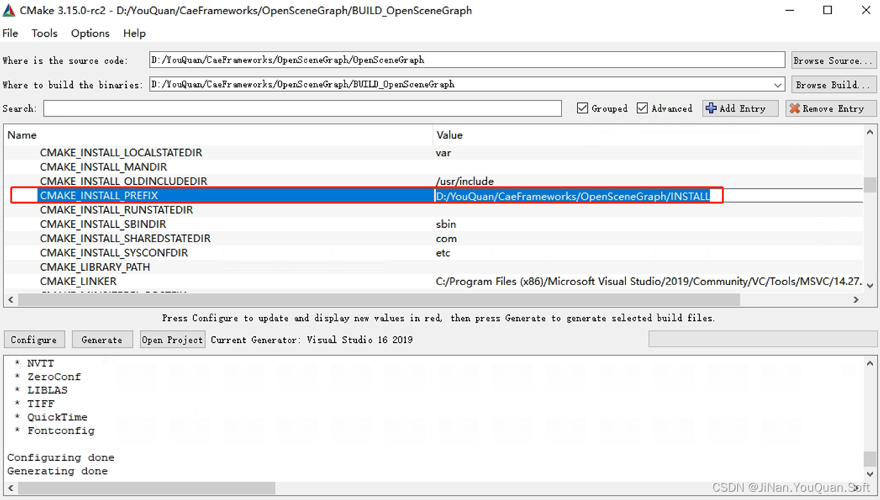Click the output log scrollbar up arrow

point(870,363)
